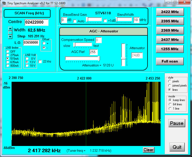Click the Attenuation = 5120 U readout
The height and width of the screenshot is (157, 192).
98,65
